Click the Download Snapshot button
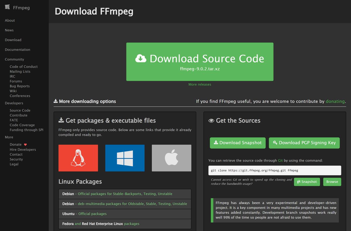351x231 pixels. (x=238, y=143)
